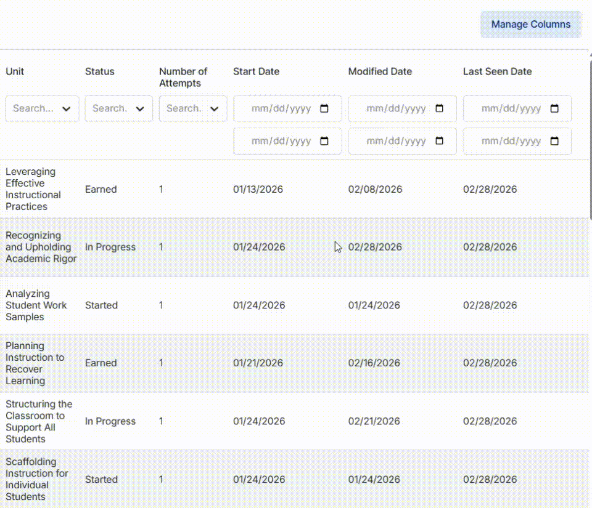Select the Leveraging Effective Instructional Practices unit
Image resolution: width=592 pixels, height=508 pixels.
[x=33, y=189]
